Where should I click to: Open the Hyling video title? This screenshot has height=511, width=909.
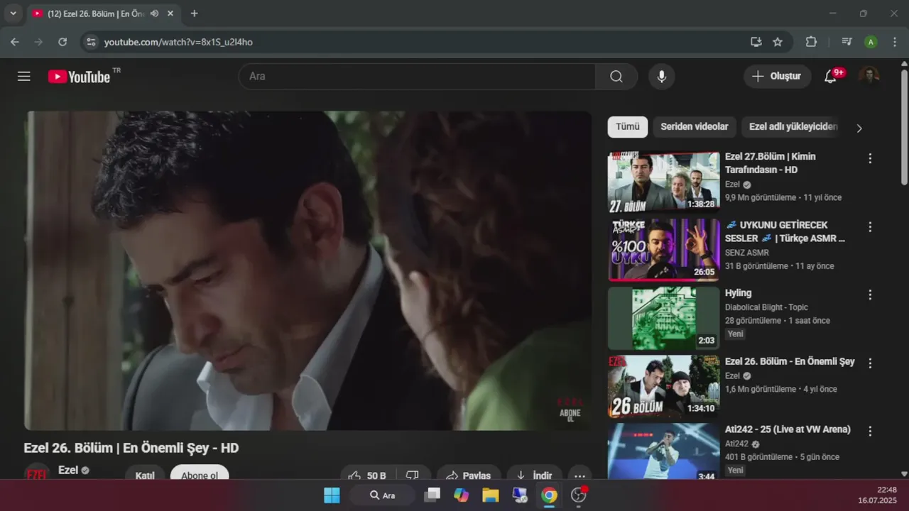(x=738, y=293)
